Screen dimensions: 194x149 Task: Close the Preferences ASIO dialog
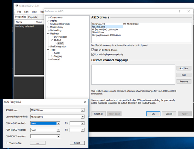tap(189, 11)
